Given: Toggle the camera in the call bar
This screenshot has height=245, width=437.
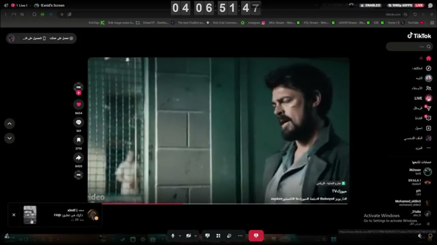Looking at the screenshot, I should pos(188,235).
